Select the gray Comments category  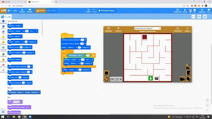click(3, 71)
